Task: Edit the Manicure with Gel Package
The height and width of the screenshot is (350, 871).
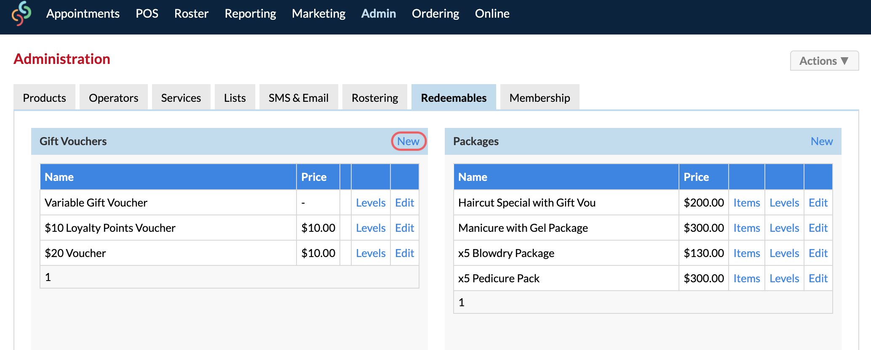Action: pyautogui.click(x=818, y=228)
